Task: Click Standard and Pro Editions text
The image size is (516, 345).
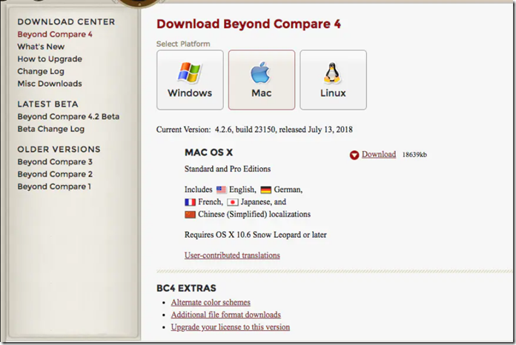Action: [x=228, y=169]
